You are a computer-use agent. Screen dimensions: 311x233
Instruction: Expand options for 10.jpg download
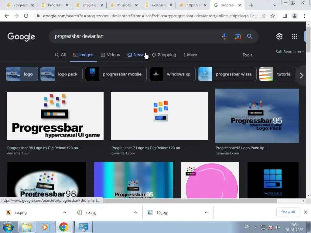tap(206, 212)
